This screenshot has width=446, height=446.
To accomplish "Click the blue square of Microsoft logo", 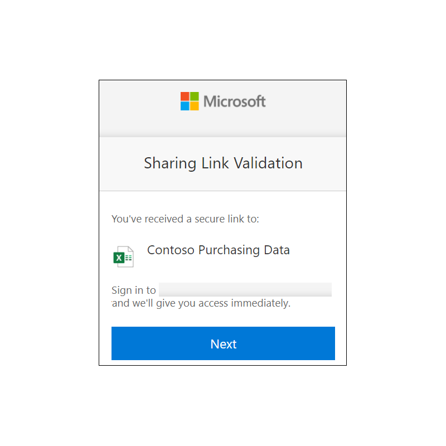I will tap(185, 106).
